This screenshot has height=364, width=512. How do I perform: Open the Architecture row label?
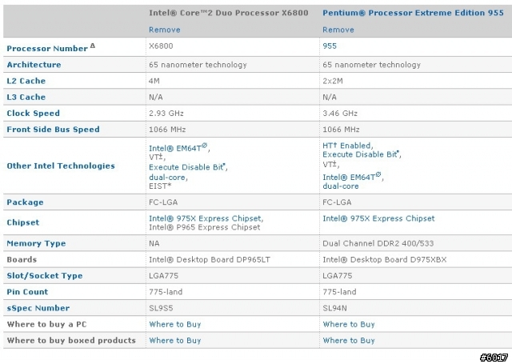coord(34,65)
